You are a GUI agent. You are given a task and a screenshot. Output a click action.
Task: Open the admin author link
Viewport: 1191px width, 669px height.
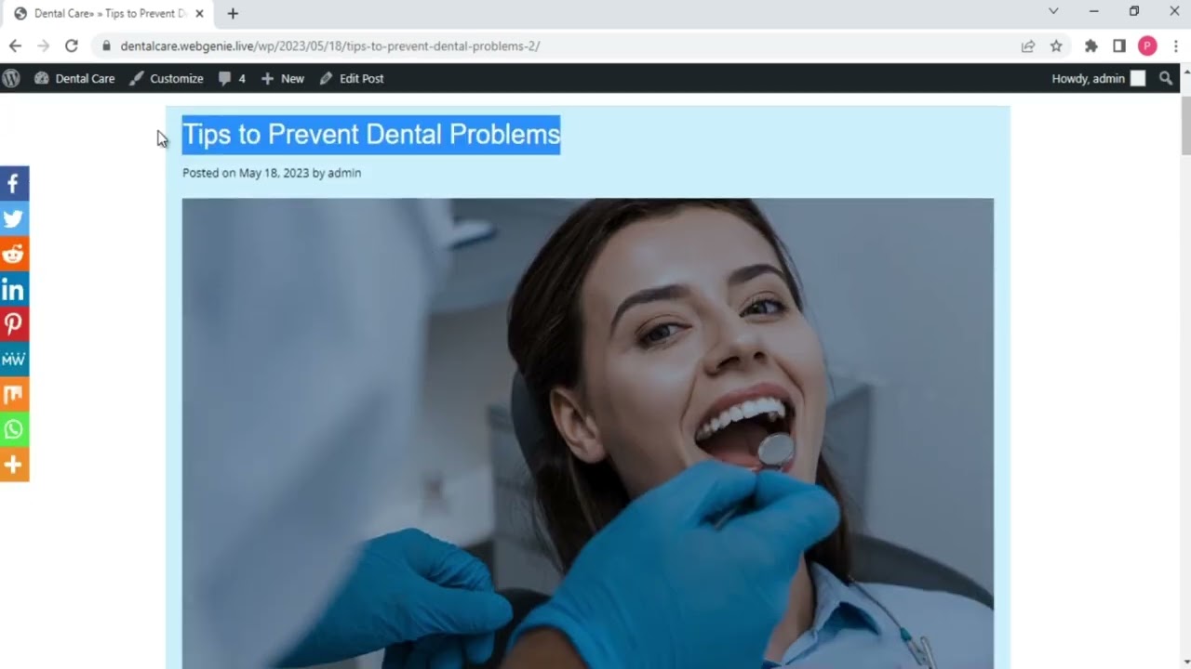coord(344,173)
